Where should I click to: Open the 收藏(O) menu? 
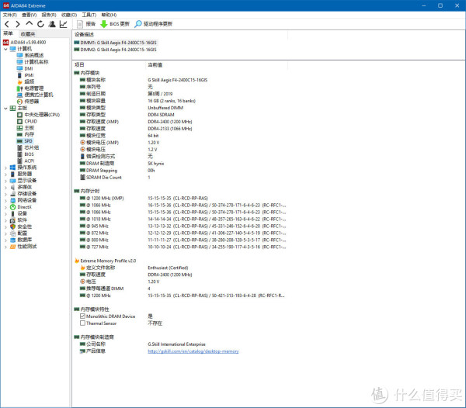coord(69,15)
